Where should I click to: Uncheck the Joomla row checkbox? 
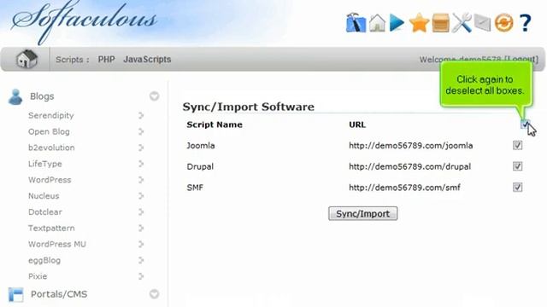[517, 145]
